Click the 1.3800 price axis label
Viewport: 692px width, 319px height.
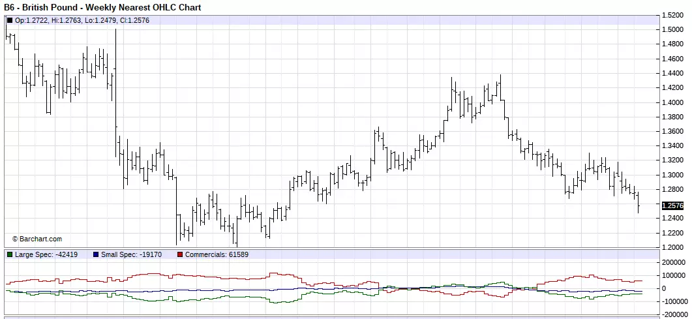672,117
